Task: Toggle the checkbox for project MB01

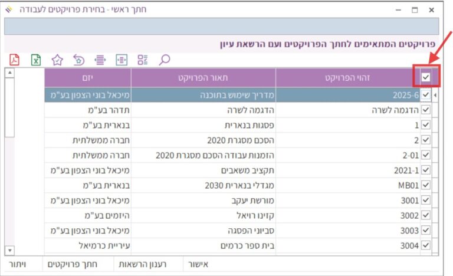Action: 426,185
